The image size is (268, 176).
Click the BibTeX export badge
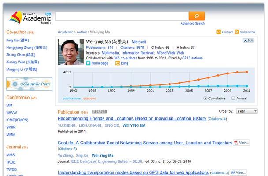[x=99, y=111]
